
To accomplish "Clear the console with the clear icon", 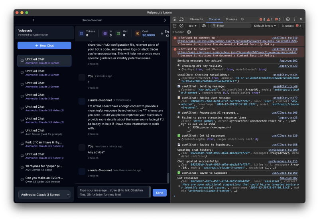I will click(x=181, y=26).
